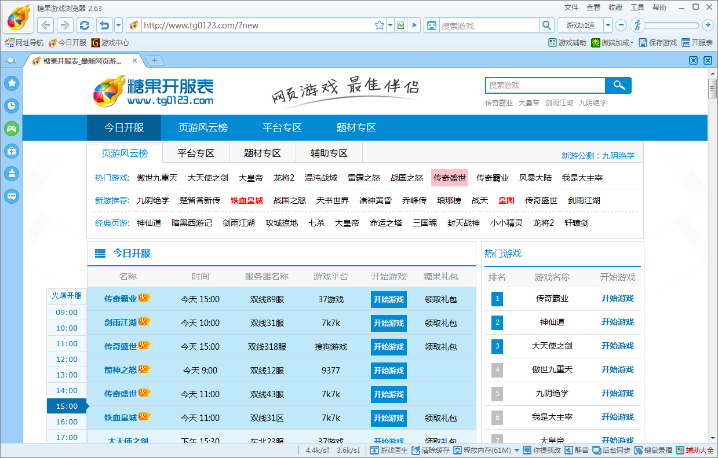
Task: Click the sidebar medical kit icon
Action: coord(12,151)
